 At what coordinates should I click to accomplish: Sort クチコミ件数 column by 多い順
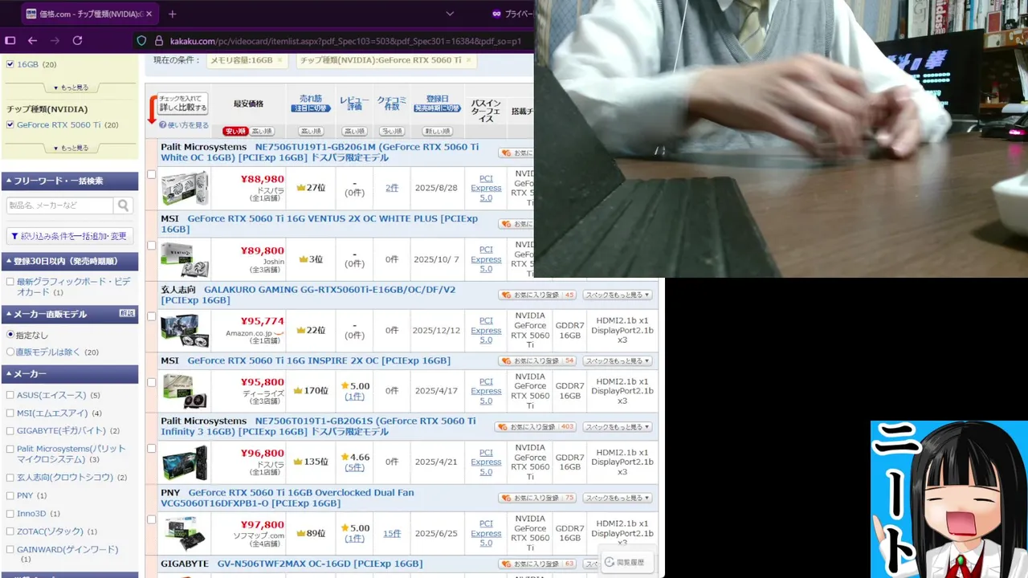click(x=392, y=132)
